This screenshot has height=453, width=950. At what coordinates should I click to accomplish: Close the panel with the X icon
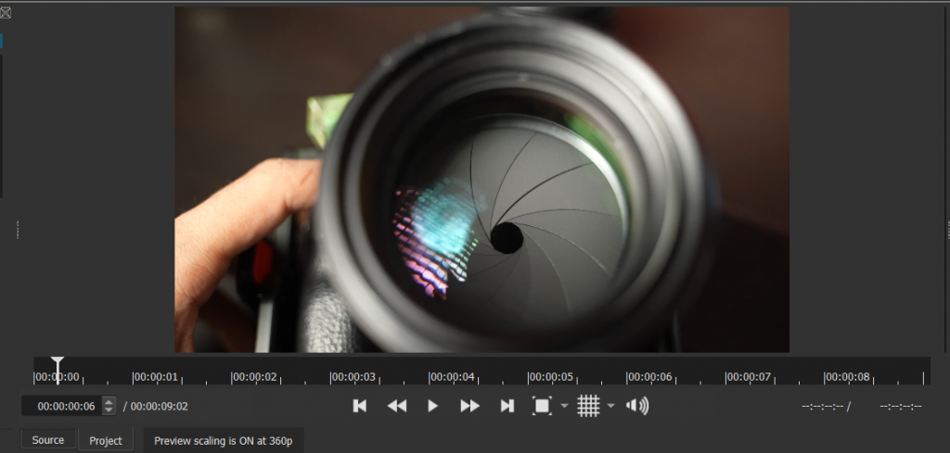(x=6, y=12)
